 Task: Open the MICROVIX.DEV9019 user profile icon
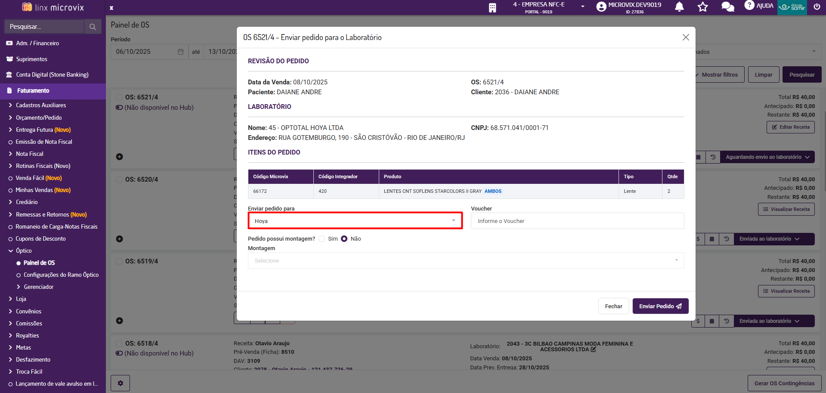601,6
